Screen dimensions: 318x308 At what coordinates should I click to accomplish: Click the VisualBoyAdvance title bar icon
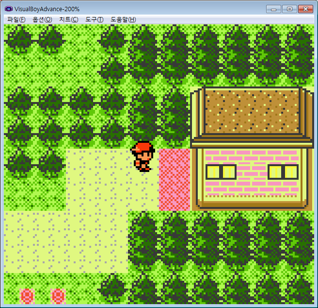[9, 9]
